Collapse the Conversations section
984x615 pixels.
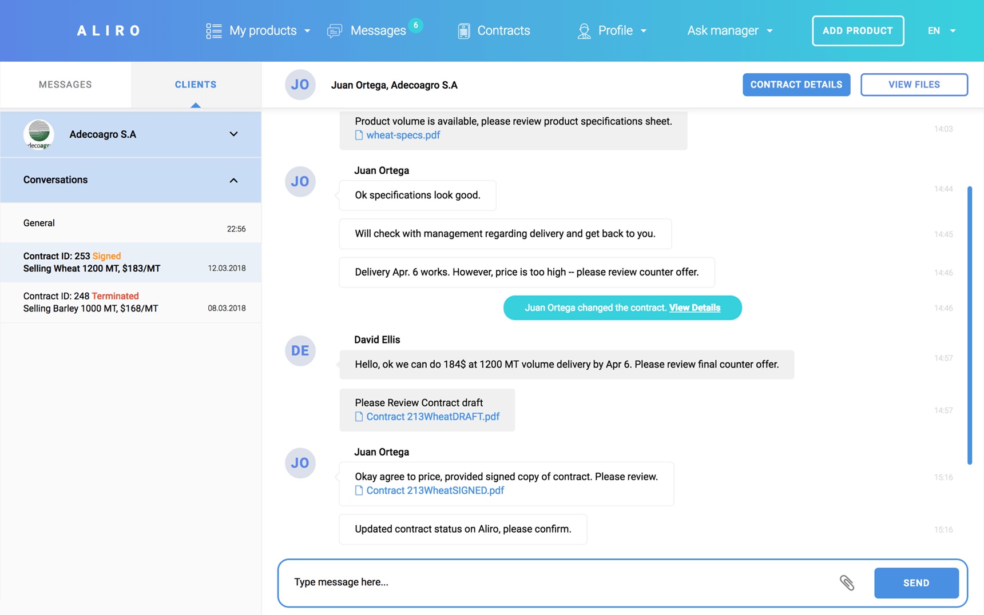(x=233, y=180)
